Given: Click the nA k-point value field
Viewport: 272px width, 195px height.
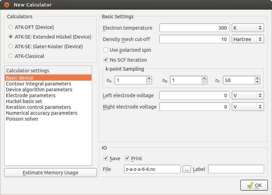Looking at the screenshot, I should point(131,80).
